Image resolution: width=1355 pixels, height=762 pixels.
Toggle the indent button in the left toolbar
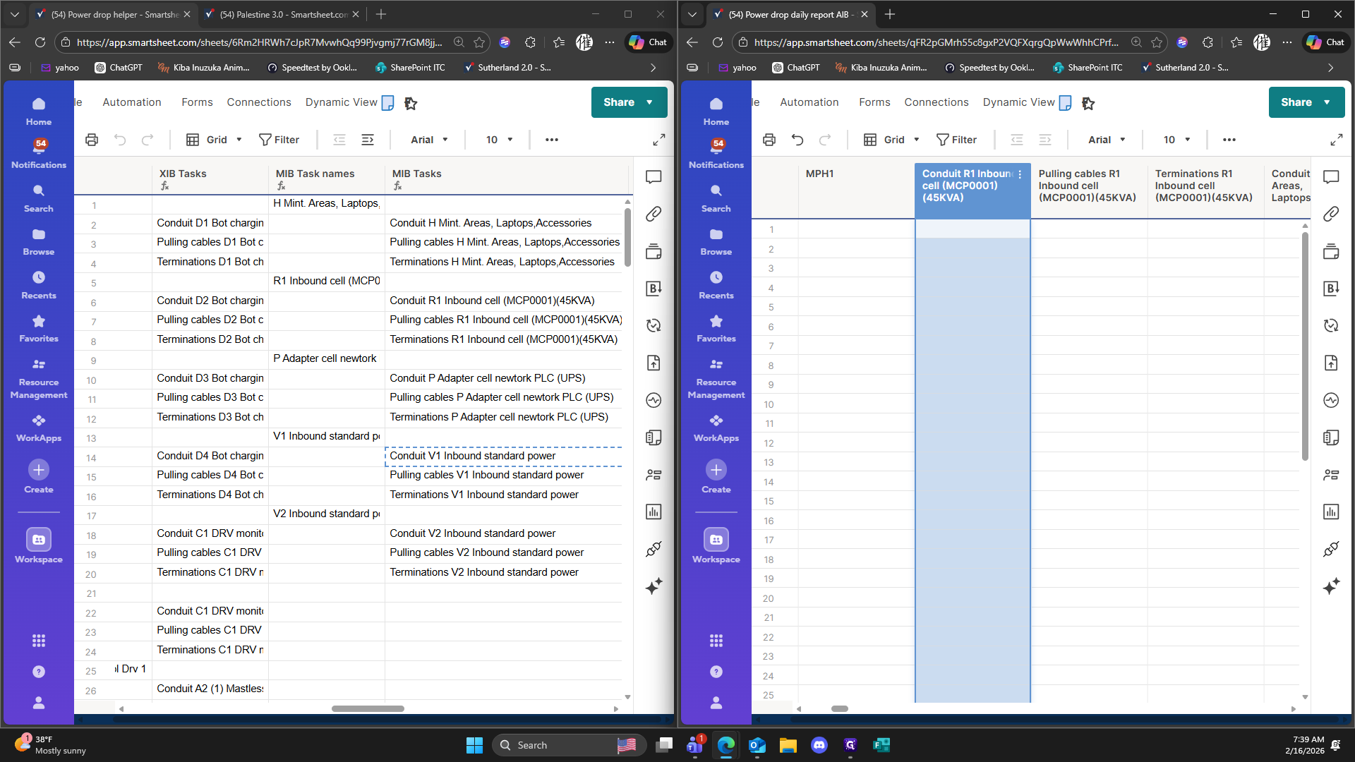pyautogui.click(x=368, y=140)
